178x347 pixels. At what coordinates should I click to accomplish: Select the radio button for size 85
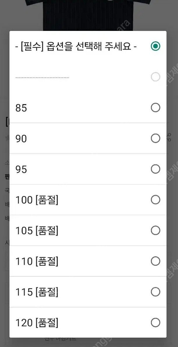click(155, 108)
